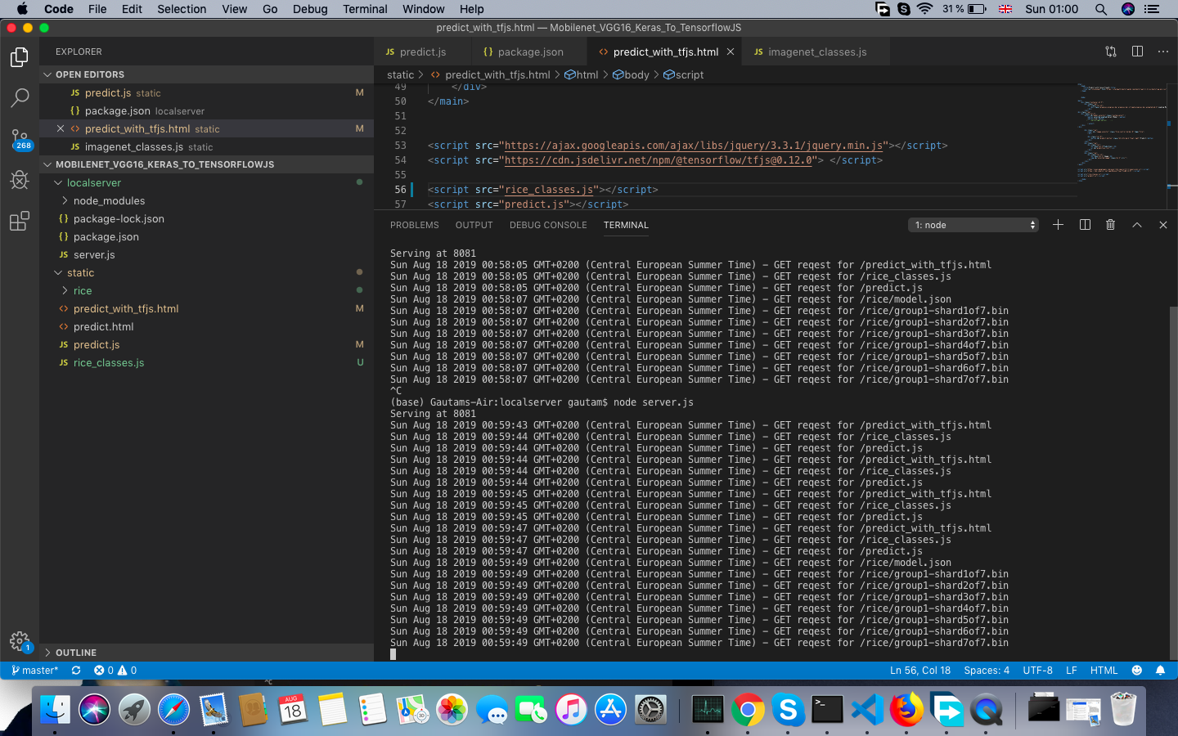Open the Manage gear icon at sidebar bottom
The image size is (1178, 736).
click(20, 642)
